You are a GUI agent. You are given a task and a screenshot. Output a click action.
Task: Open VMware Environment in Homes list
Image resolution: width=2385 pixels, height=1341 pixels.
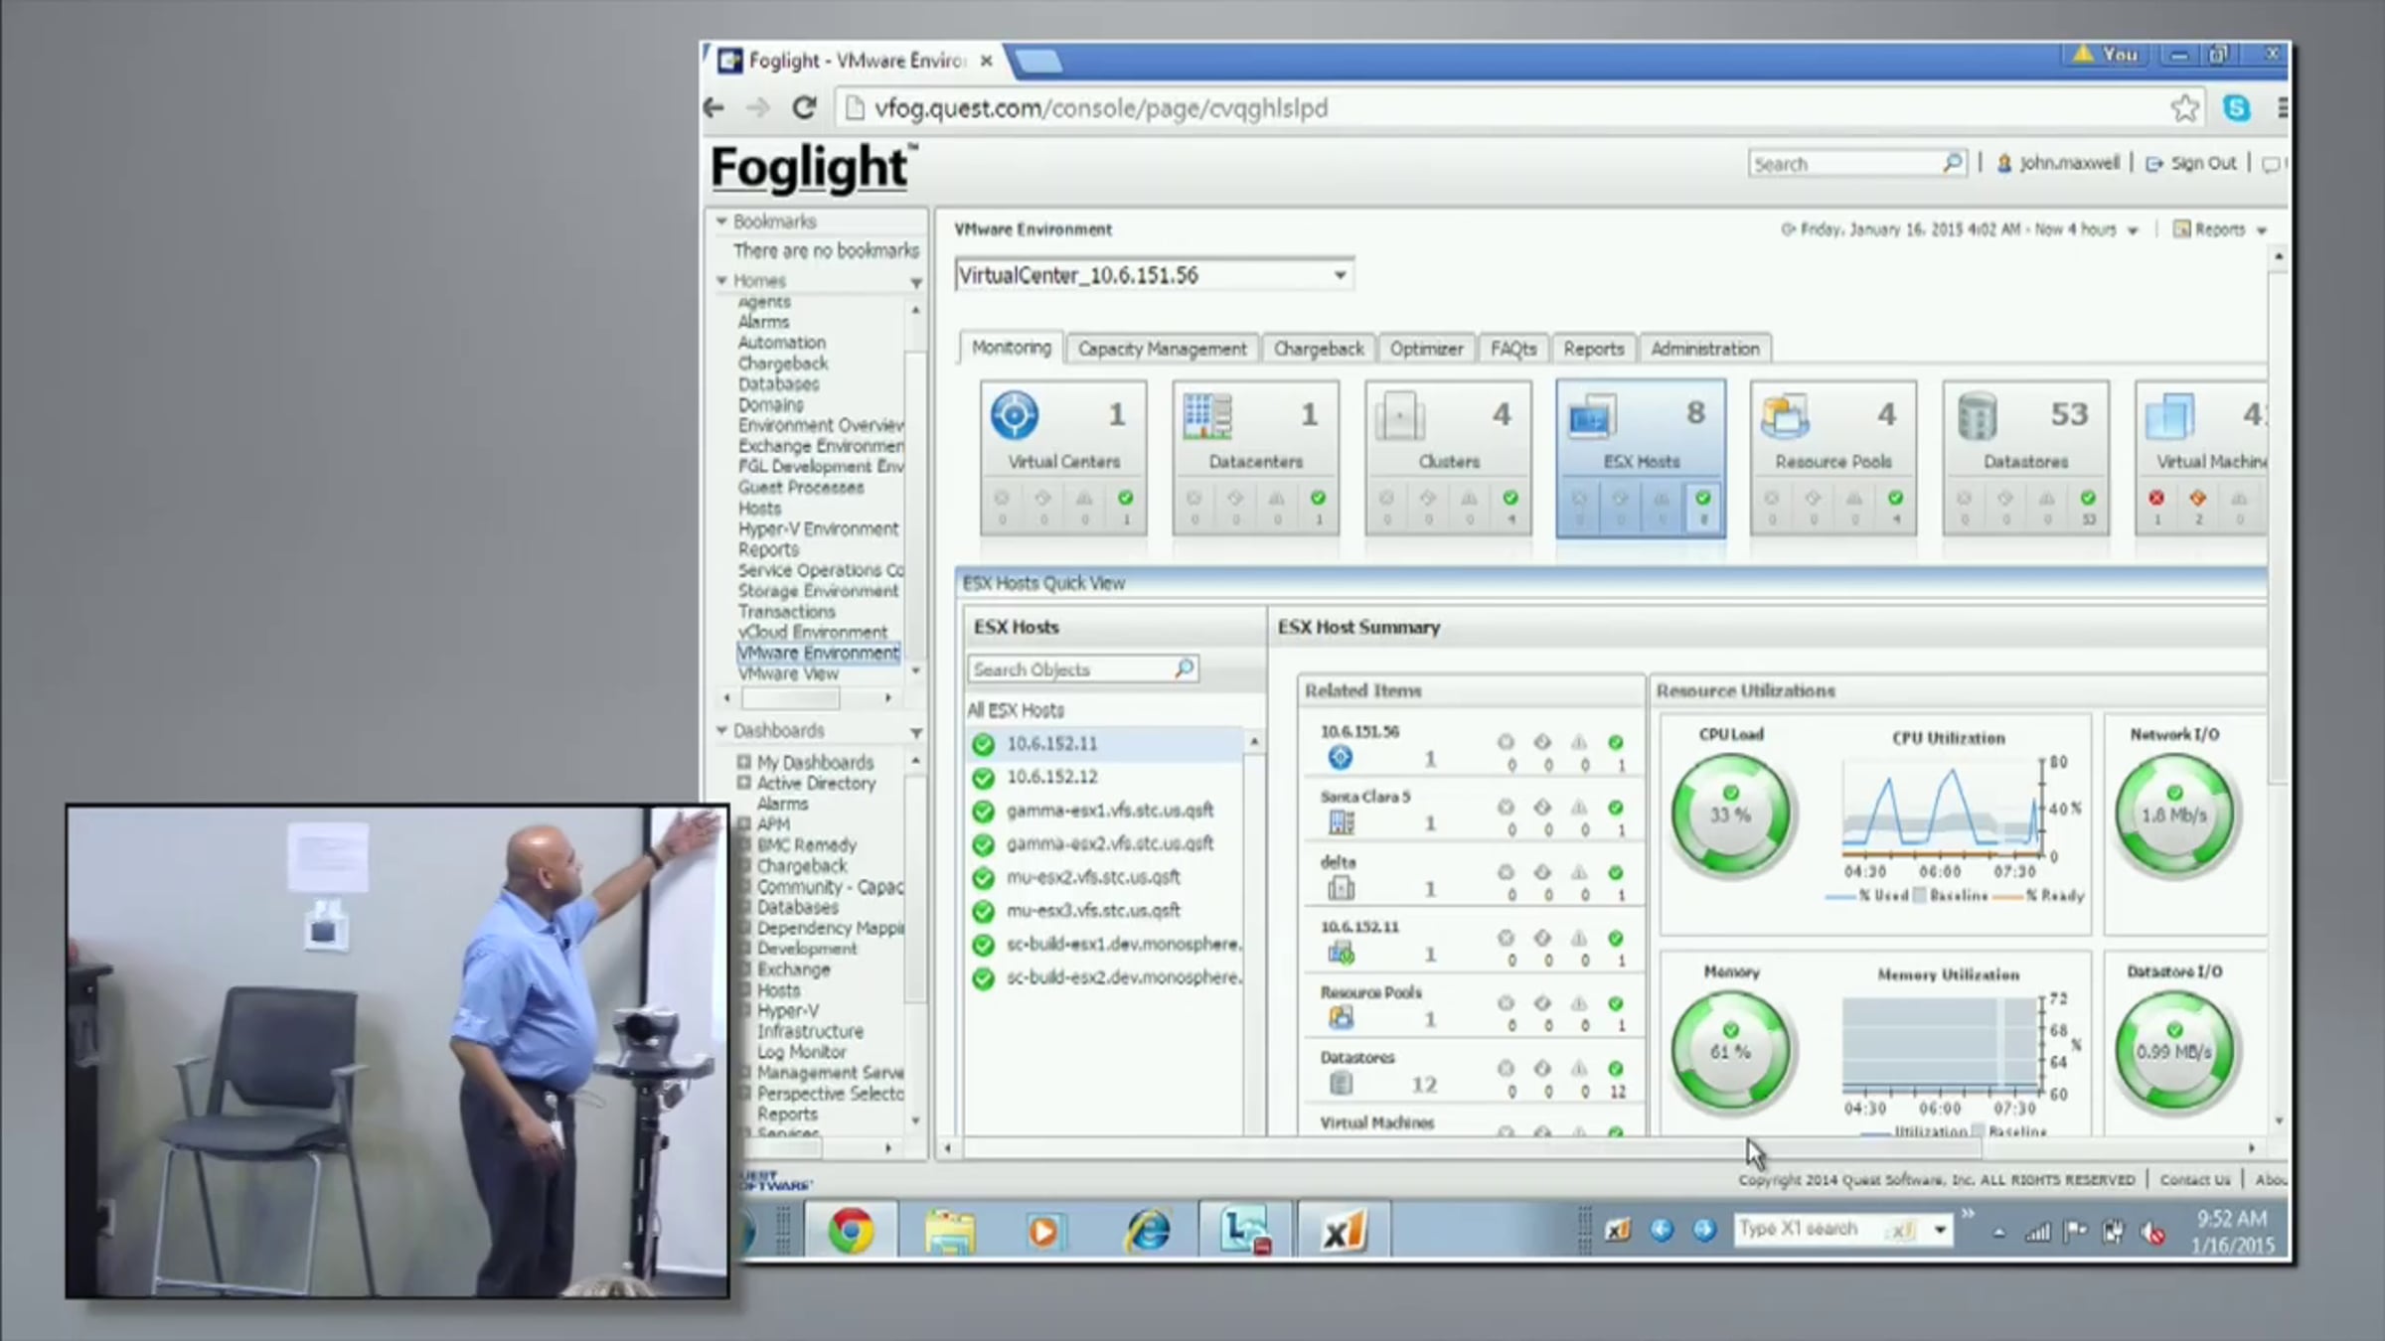coord(818,653)
